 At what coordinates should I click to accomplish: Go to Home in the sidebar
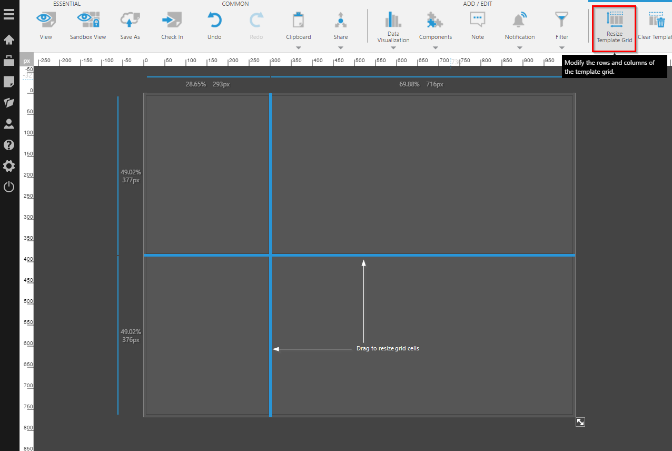[x=9, y=40]
